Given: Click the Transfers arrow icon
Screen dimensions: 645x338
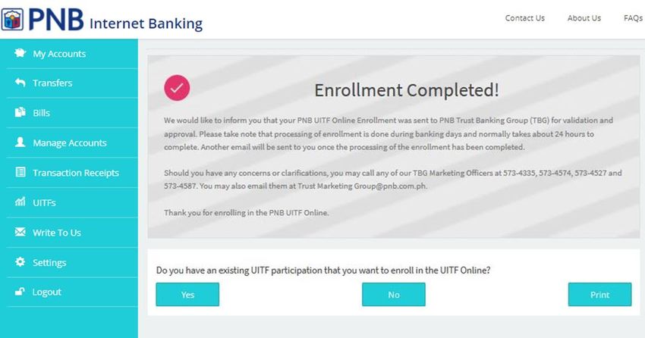Looking at the screenshot, I should click(20, 83).
